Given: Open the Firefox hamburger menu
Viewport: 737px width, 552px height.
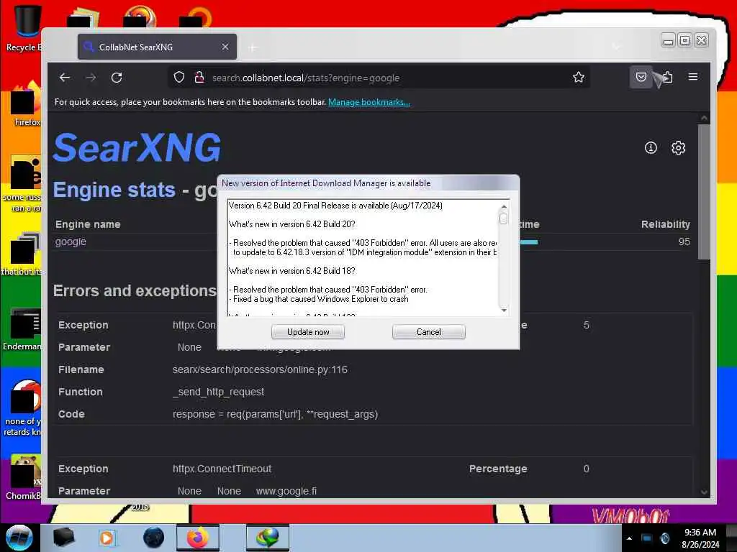Looking at the screenshot, I should pos(693,76).
